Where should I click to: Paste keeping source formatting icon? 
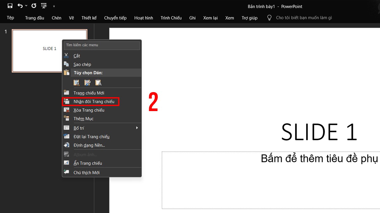point(87,82)
